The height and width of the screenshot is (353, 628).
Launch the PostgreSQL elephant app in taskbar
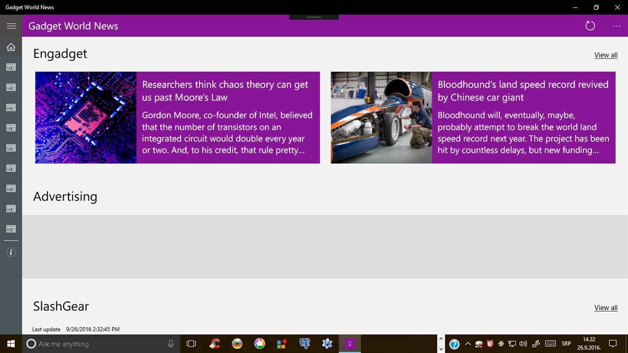coord(304,343)
